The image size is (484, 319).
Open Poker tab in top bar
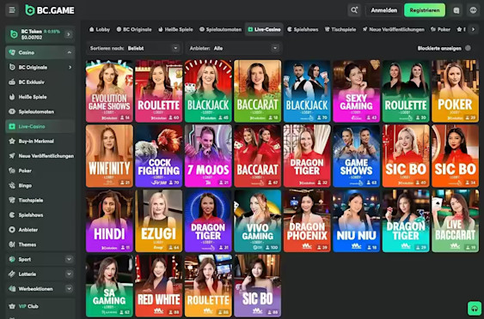pyautogui.click(x=440, y=29)
